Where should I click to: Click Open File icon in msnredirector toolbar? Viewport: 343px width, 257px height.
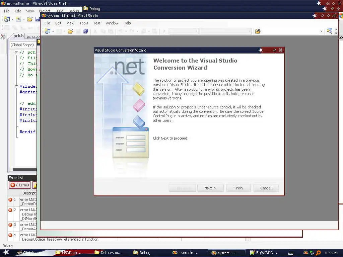click(x=30, y=19)
